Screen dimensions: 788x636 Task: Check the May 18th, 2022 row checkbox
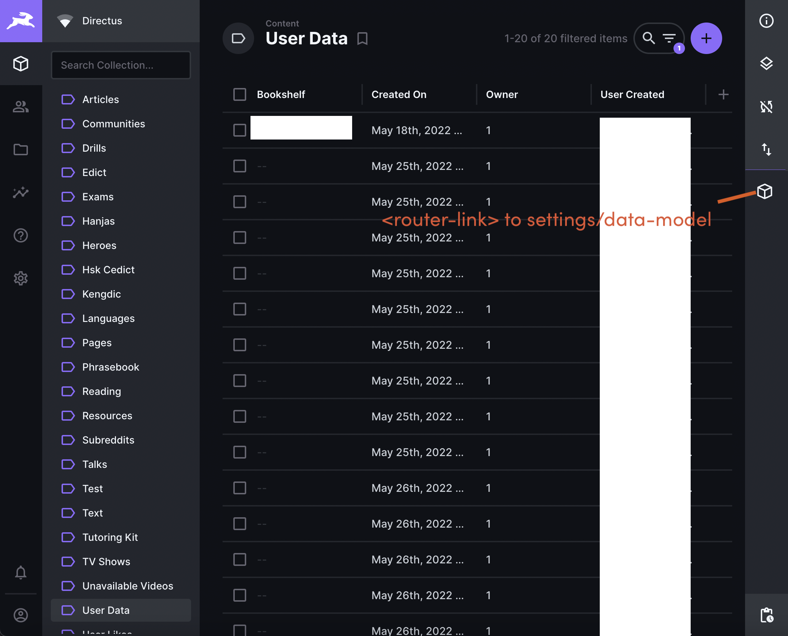[x=240, y=130]
